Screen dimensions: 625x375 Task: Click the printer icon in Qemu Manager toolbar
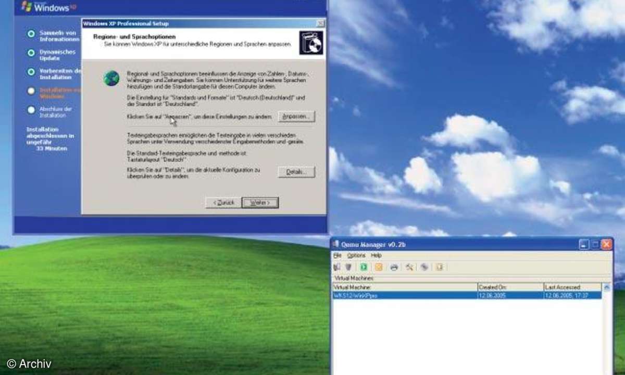[x=394, y=267]
